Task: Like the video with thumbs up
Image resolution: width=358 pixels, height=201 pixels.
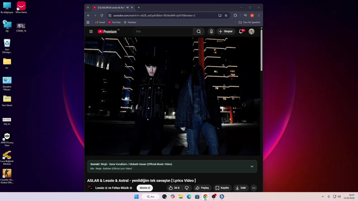Action: [x=174, y=188]
